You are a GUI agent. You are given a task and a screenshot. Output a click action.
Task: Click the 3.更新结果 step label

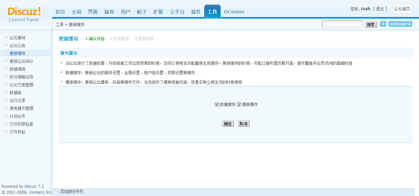pyautogui.click(x=144, y=39)
